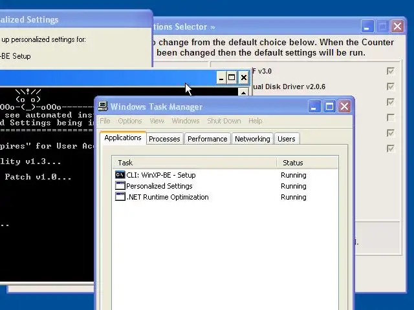Image resolution: width=414 pixels, height=310 pixels.
Task: Minimize the Windows Task Manager window
Action: coord(314,107)
